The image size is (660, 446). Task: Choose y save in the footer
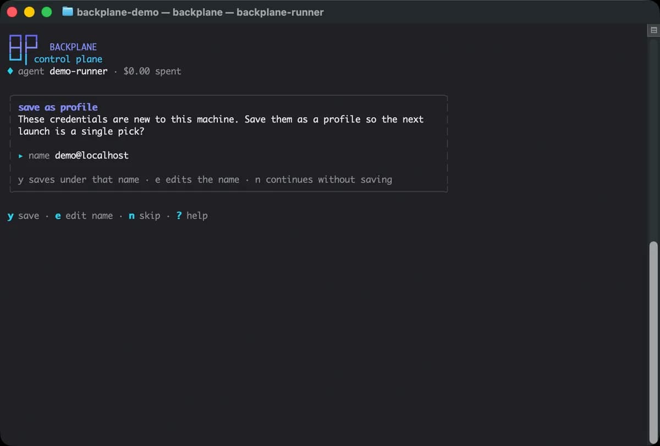(23, 216)
